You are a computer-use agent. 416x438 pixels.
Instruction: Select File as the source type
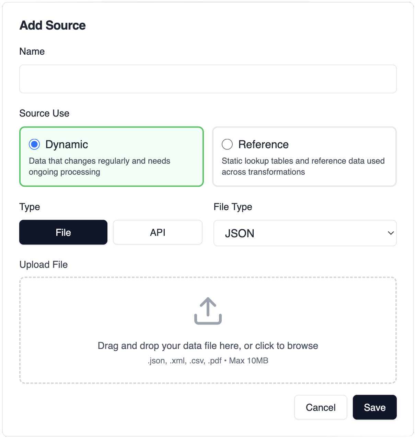[63, 232]
